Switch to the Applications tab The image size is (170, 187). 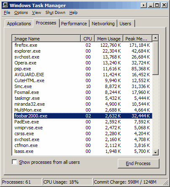pyautogui.click(x=19, y=24)
